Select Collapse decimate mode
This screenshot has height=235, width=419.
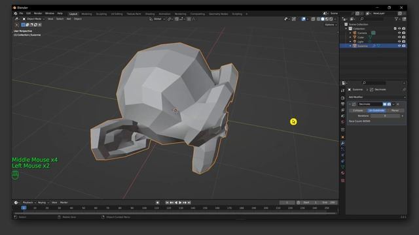pos(358,110)
